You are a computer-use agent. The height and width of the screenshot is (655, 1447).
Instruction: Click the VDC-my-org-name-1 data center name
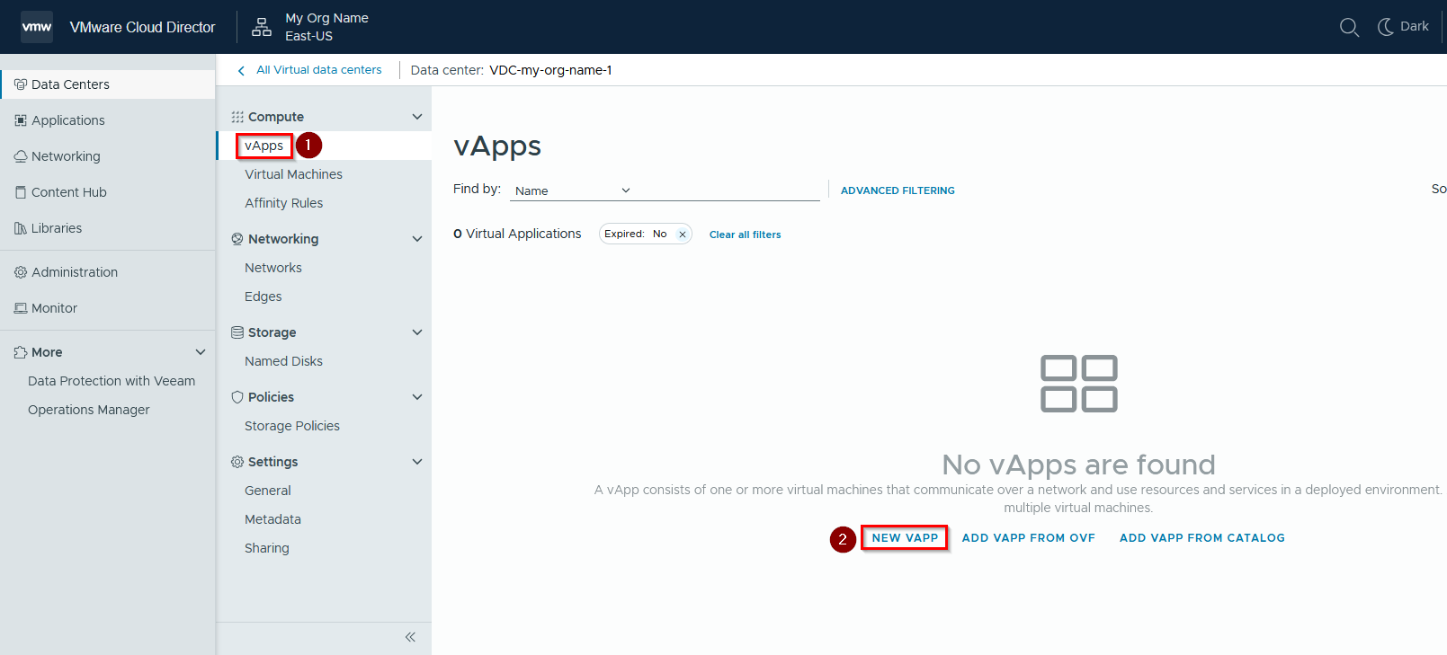(550, 70)
